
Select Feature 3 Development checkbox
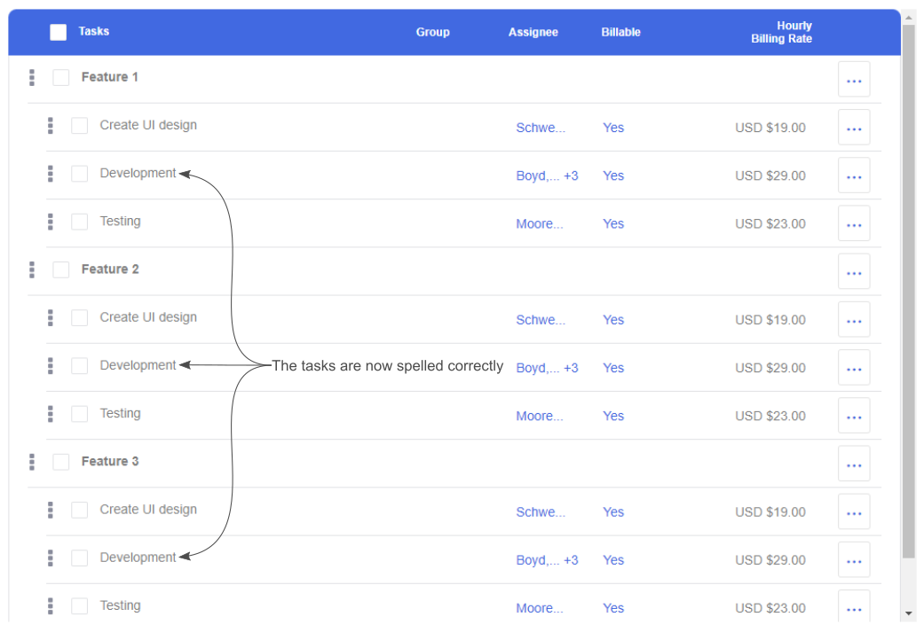[80, 558]
